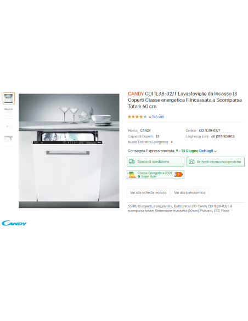Screen dimensions: 248x321
Task: Select the fourth product thumbnail
Action: point(9,140)
